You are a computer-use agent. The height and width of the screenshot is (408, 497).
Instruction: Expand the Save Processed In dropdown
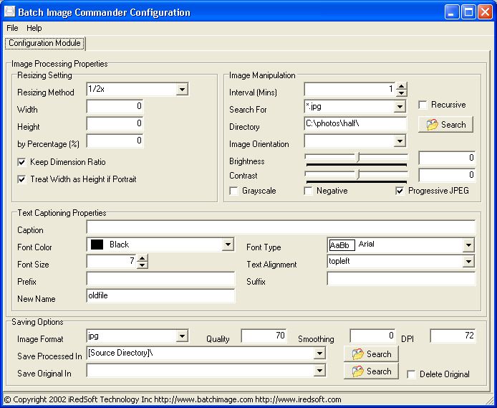[319, 354]
